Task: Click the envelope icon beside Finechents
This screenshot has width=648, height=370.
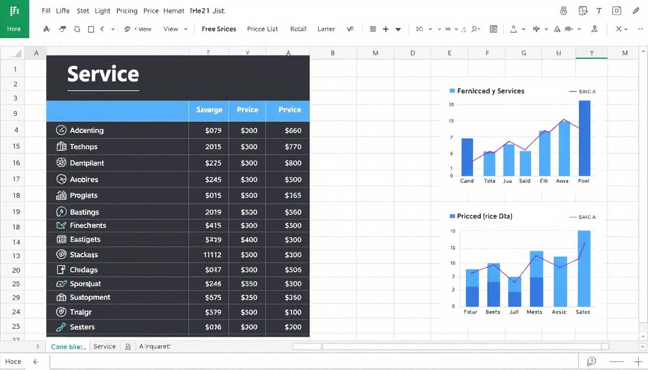Action: point(61,225)
